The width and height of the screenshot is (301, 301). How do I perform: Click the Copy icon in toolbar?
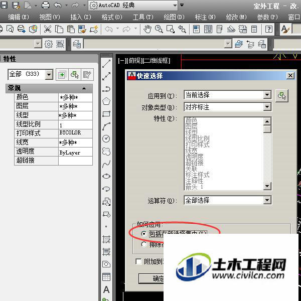click(59, 29)
